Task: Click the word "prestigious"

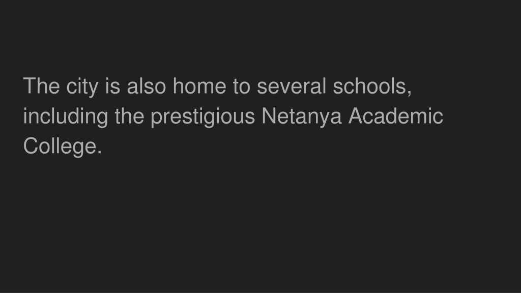Action: [x=202, y=117]
